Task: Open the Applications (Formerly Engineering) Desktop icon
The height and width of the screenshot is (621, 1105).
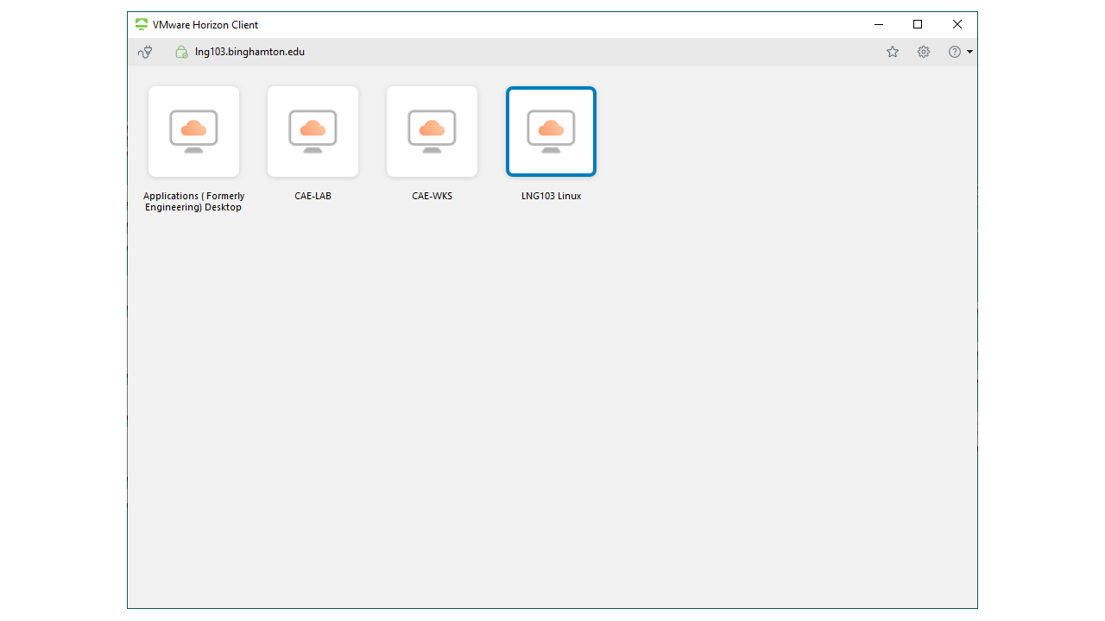Action: (193, 131)
